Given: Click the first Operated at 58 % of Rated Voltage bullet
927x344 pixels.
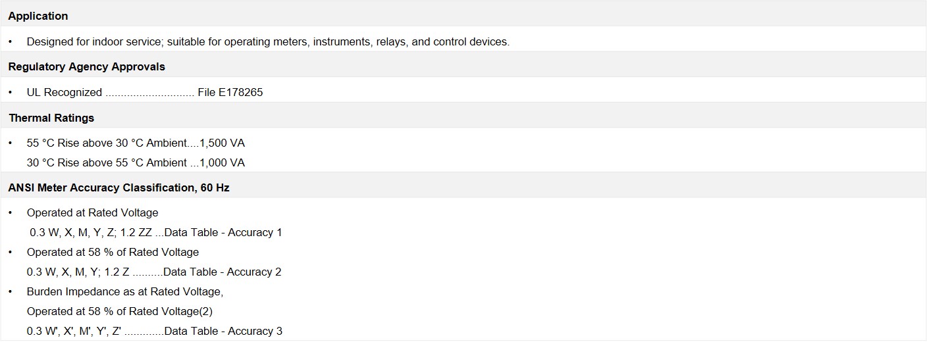Looking at the screenshot, I should 113,253.
